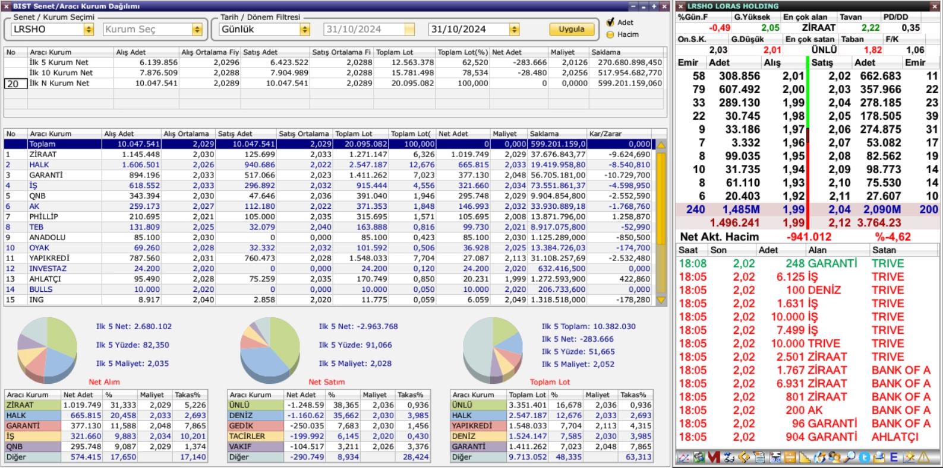Click the Net Satım pie chart
The image size is (943, 468).
(x=270, y=349)
